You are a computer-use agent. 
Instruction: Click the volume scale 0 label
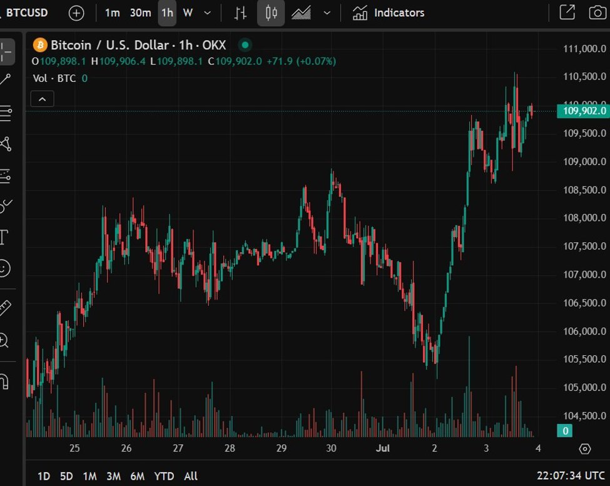tap(565, 431)
